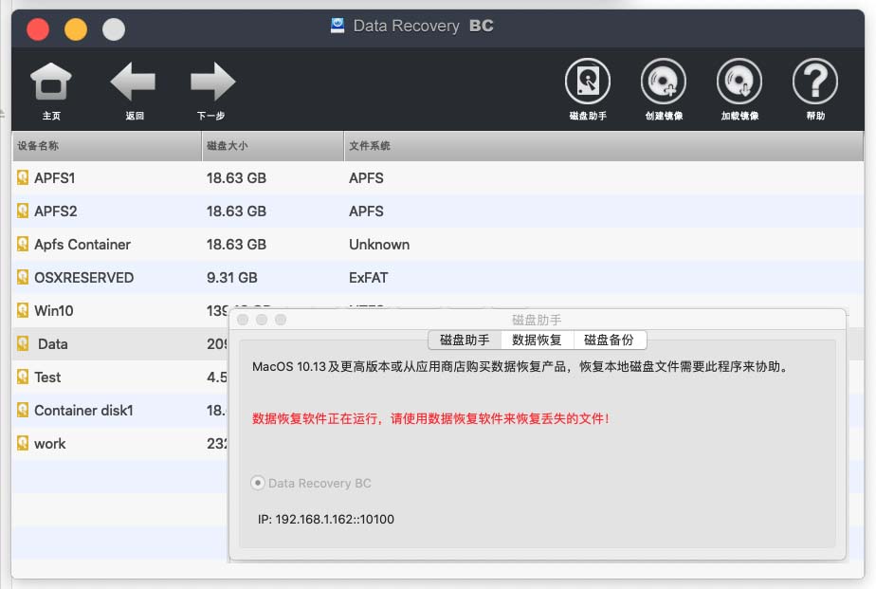This screenshot has width=876, height=589.
Task: Go to the Home (主页) screen
Action: point(51,90)
